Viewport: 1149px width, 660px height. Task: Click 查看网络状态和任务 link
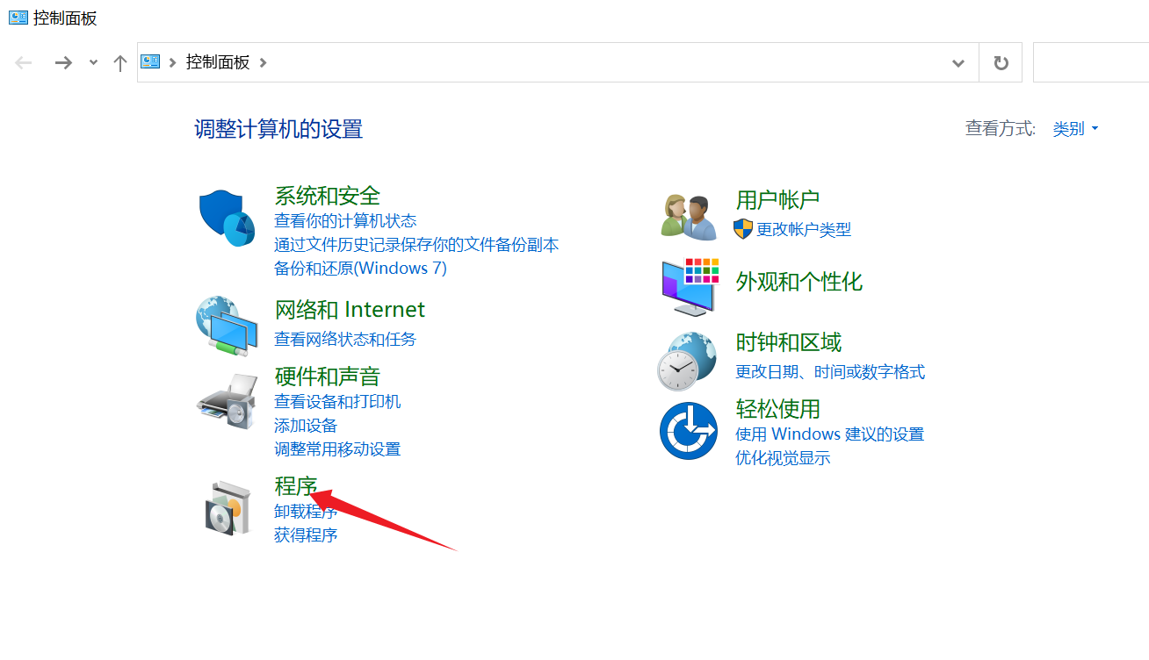point(345,339)
